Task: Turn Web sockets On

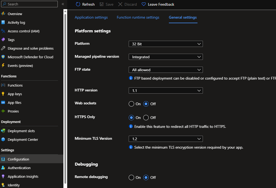Action: [x=131, y=104]
